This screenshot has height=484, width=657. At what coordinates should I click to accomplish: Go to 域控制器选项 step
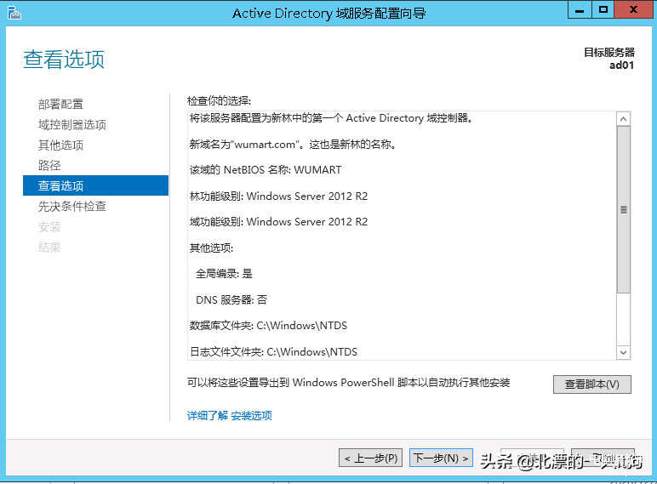pyautogui.click(x=72, y=125)
